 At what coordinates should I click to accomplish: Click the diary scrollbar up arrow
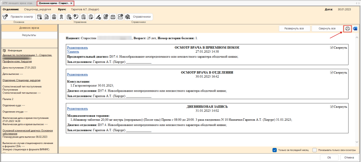[357, 37]
